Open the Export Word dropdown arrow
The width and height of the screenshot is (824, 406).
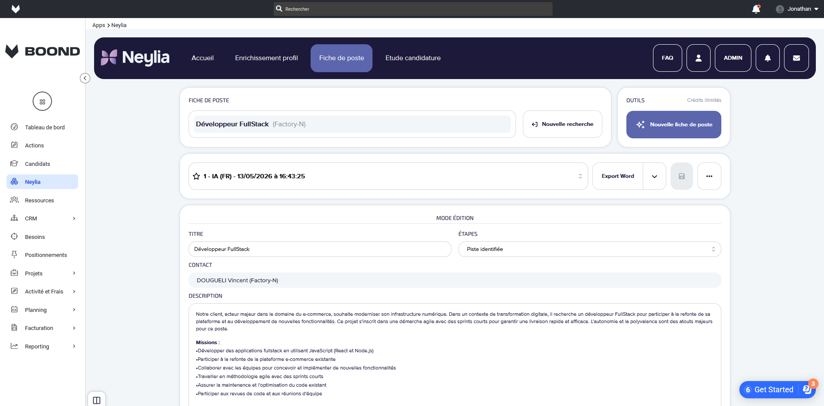654,176
